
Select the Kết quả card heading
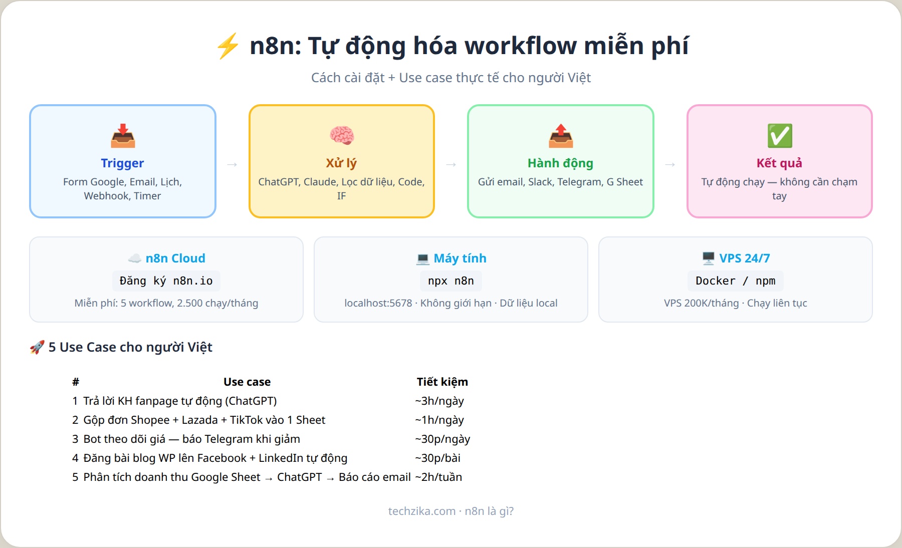point(779,163)
